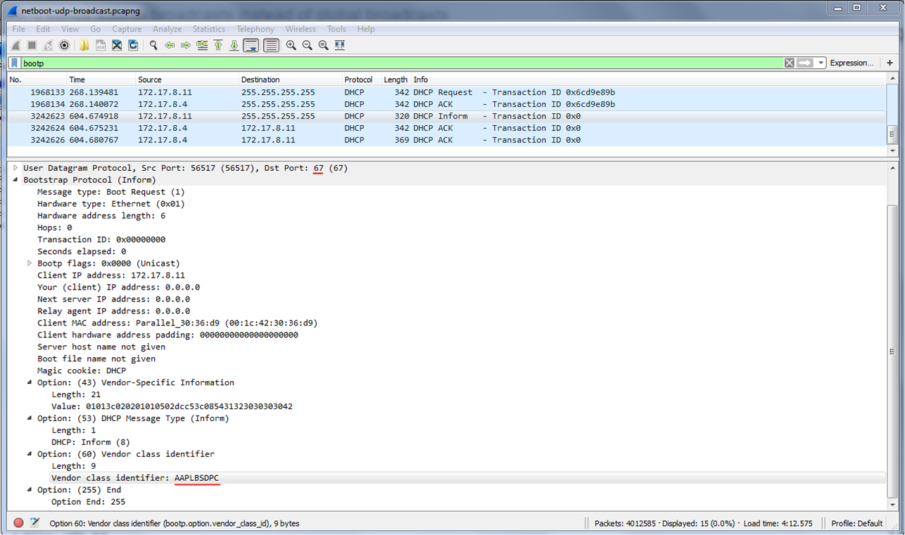Collapse Option 43 Vendor-Specific Information
905x535 pixels.
click(x=30, y=382)
